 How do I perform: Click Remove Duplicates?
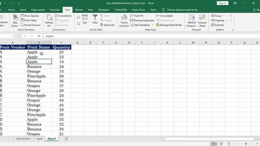tap(142, 20)
